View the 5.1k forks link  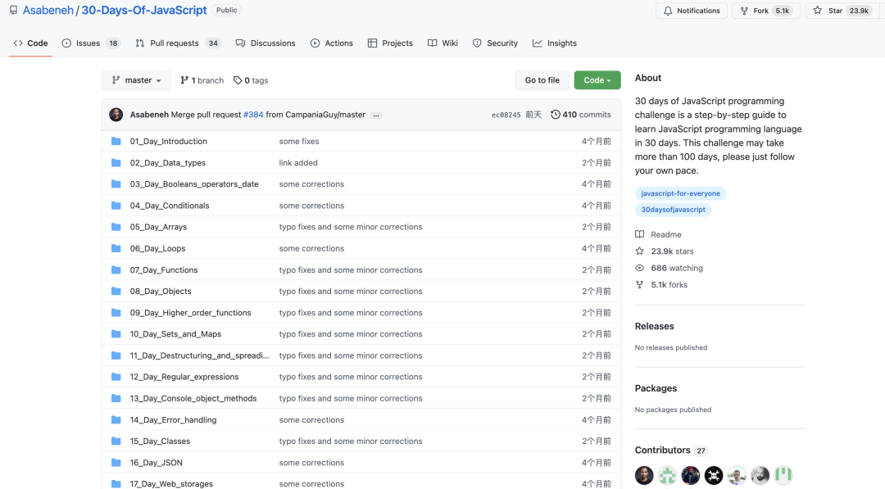point(661,285)
